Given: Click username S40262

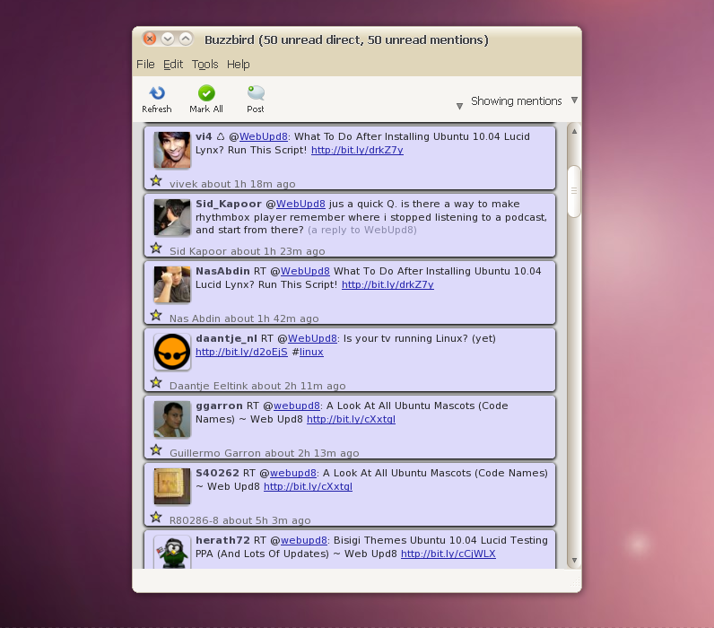Looking at the screenshot, I should (x=217, y=473).
